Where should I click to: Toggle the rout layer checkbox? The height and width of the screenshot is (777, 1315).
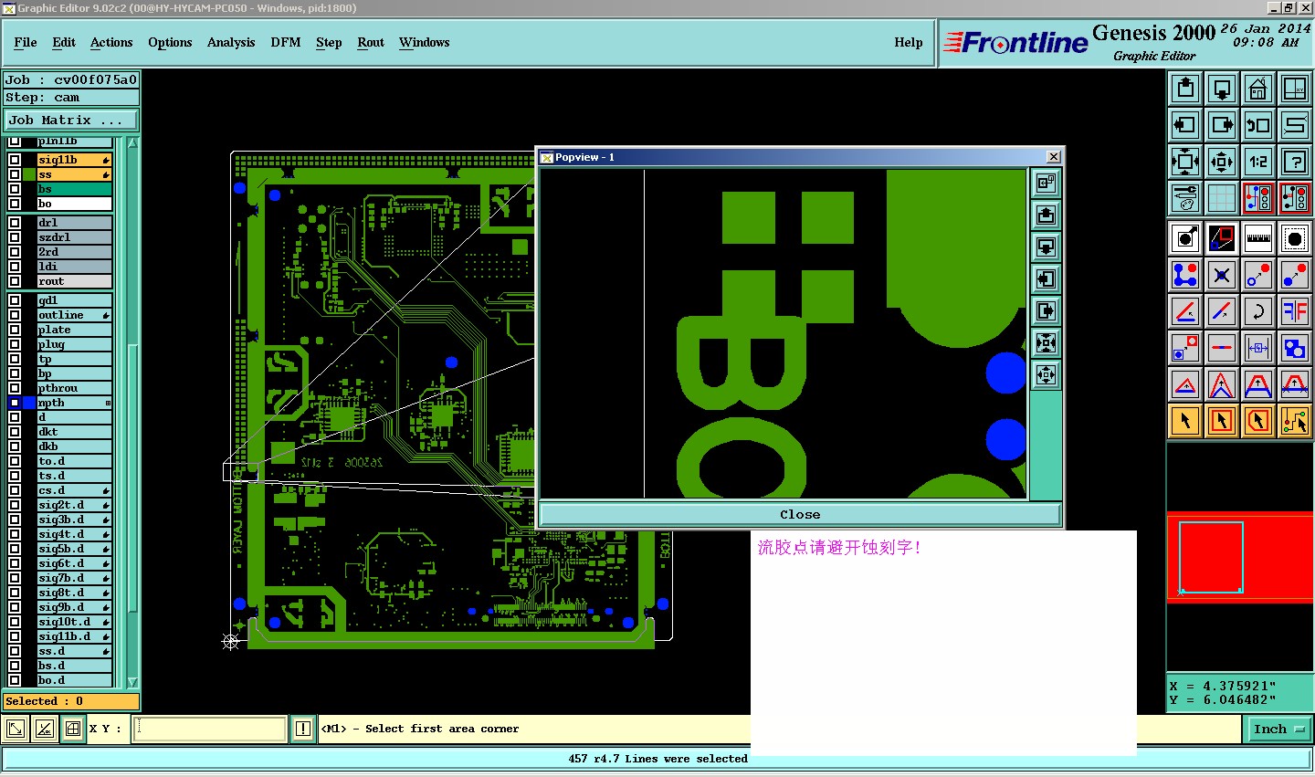pos(15,281)
